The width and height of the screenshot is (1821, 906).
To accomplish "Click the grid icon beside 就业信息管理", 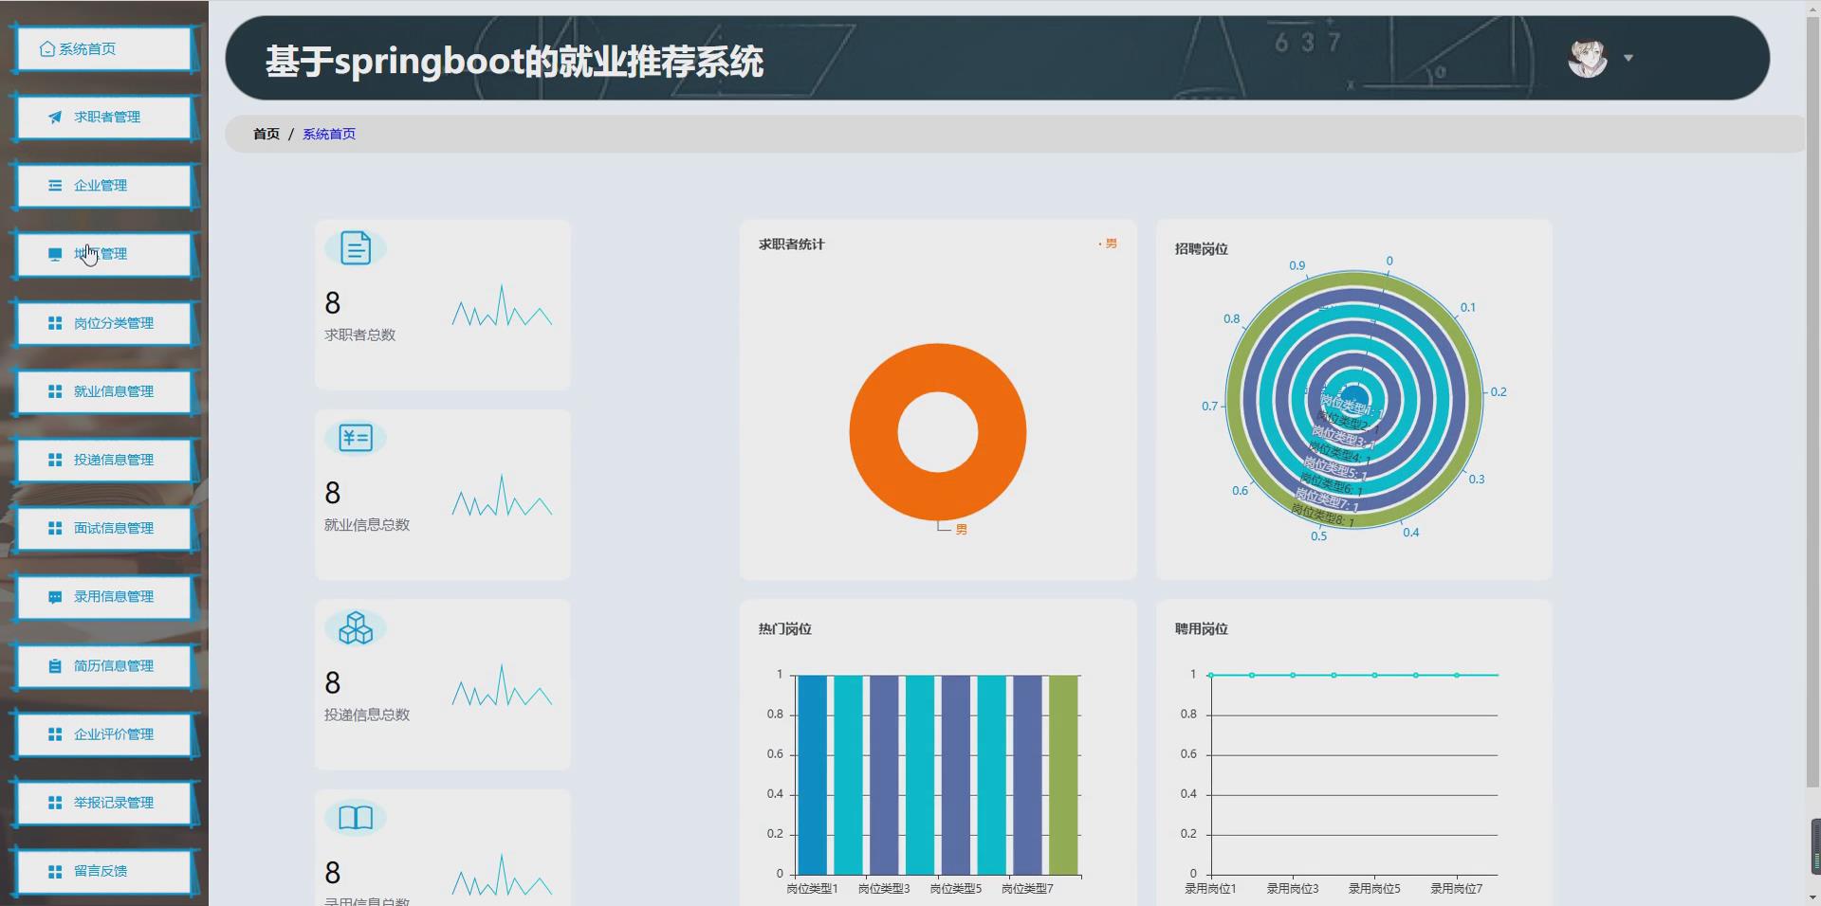I will pyautogui.click(x=55, y=391).
